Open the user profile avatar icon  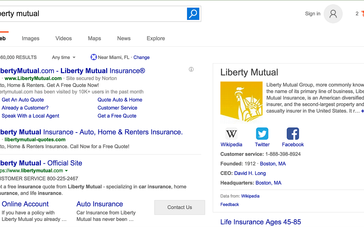click(333, 14)
